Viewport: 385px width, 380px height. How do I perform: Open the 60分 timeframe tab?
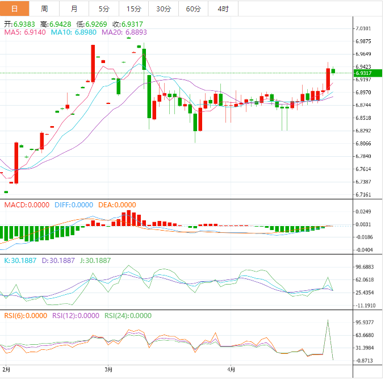(193, 9)
